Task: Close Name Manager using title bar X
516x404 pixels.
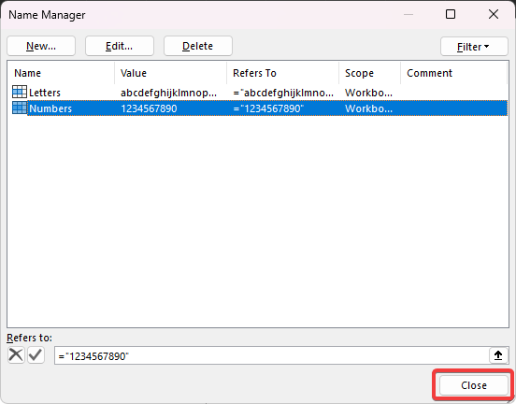Action: click(x=494, y=14)
